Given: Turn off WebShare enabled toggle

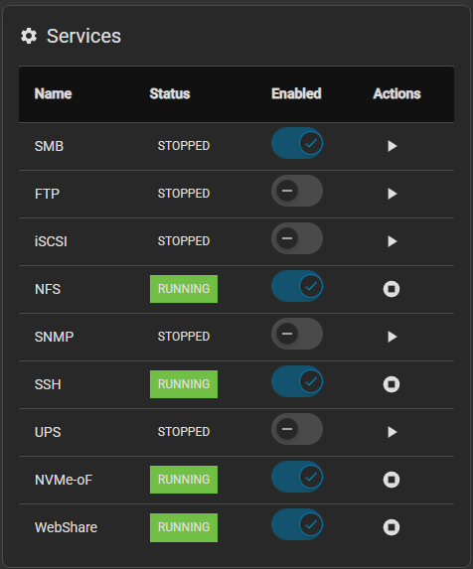Looking at the screenshot, I should coord(297,524).
